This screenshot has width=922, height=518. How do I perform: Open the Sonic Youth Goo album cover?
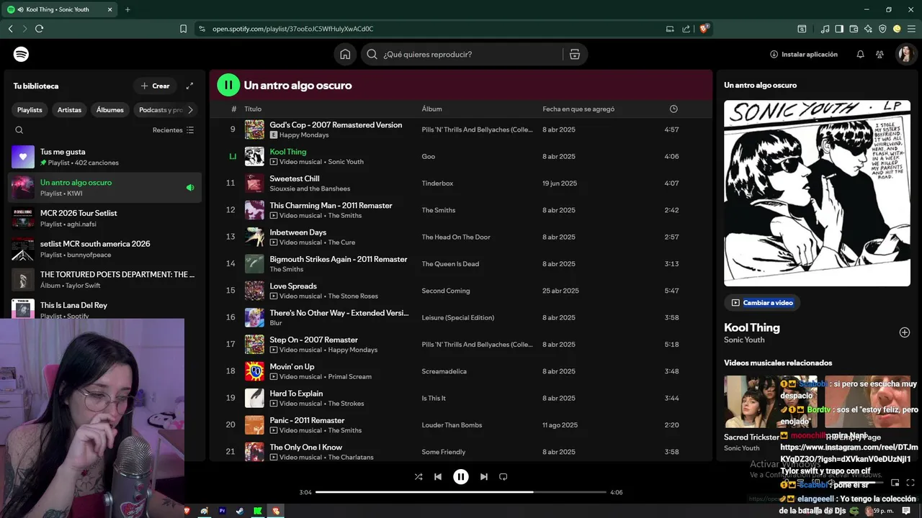(x=817, y=193)
